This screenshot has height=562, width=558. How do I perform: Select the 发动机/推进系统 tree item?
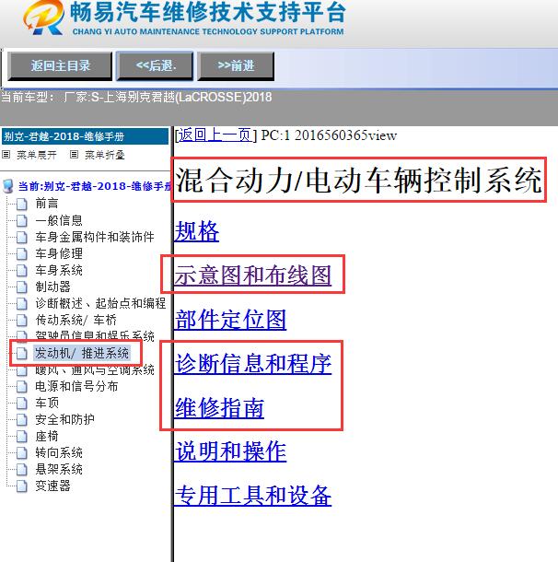click(82, 353)
